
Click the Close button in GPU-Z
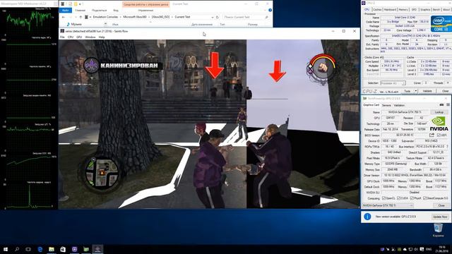point(441,205)
